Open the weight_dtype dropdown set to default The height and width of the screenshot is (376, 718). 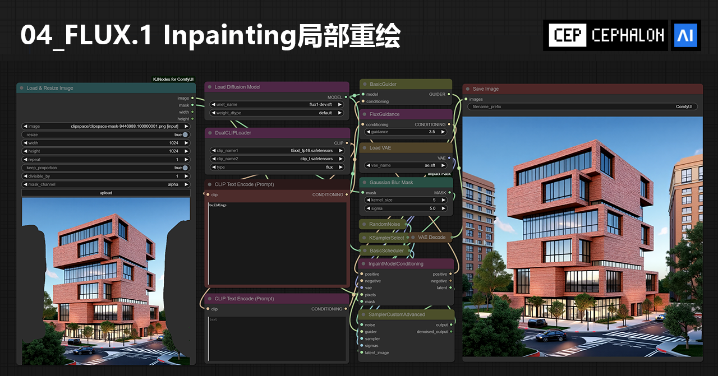click(277, 113)
